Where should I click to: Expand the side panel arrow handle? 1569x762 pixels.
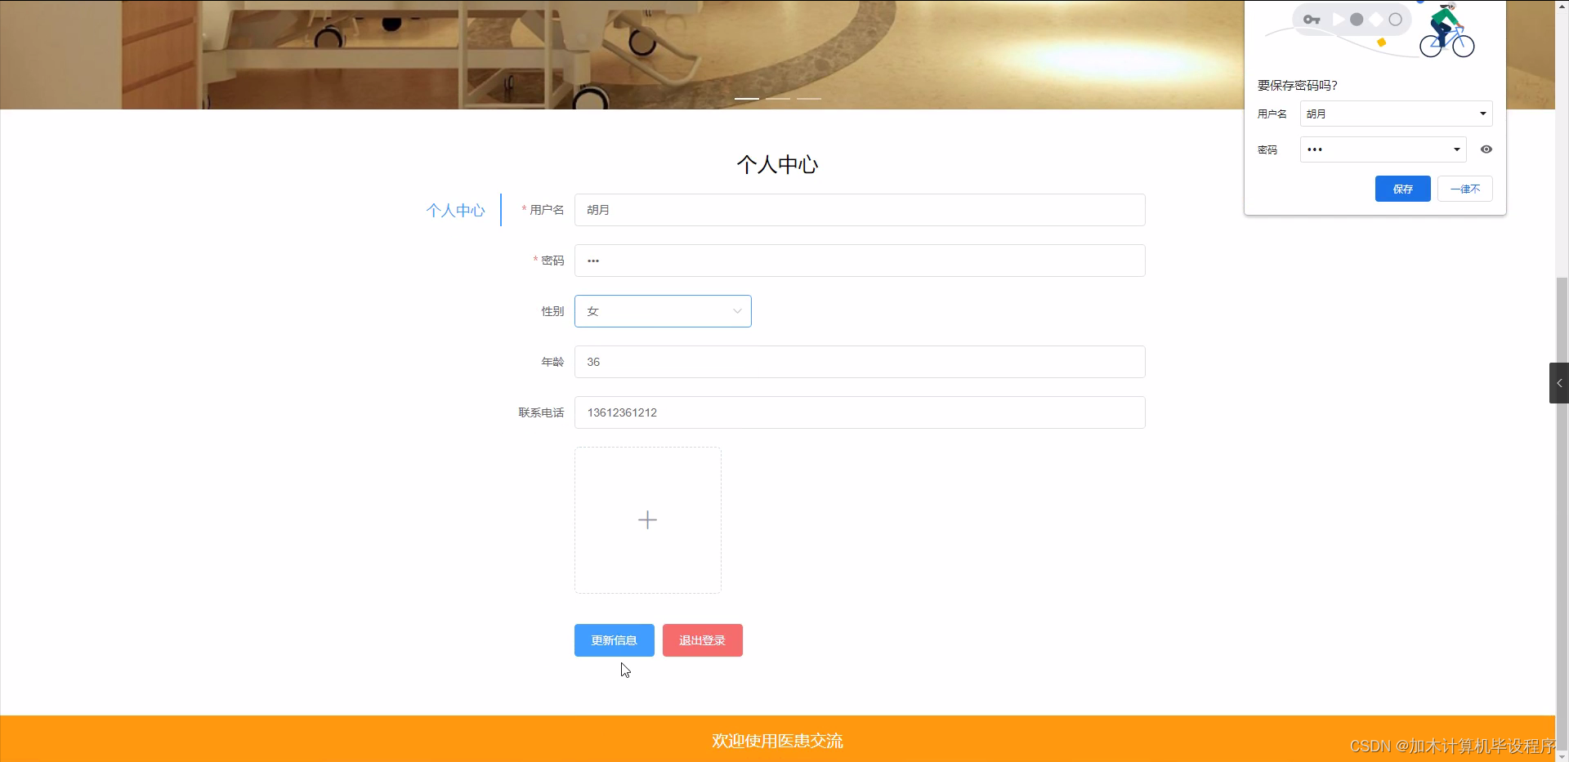pyautogui.click(x=1559, y=383)
